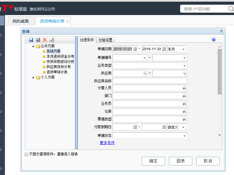
Task: Click the 公共方案 folder icon
Action: pos(38,46)
